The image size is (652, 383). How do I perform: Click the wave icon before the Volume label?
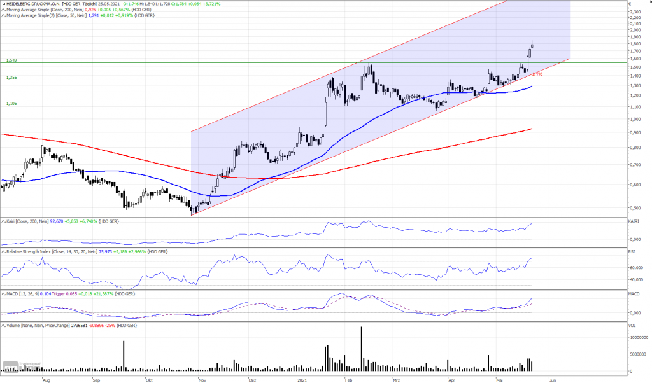pyautogui.click(x=3, y=326)
